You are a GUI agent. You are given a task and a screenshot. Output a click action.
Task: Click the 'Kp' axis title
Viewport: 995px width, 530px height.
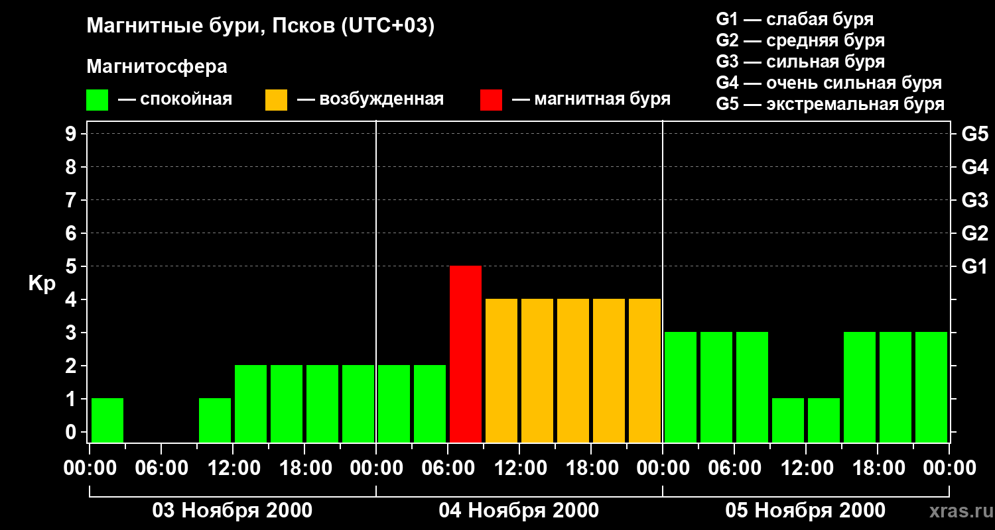(42, 284)
